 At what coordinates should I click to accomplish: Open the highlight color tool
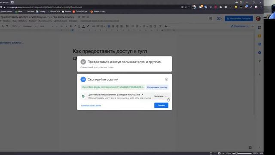(x=88, y=26)
